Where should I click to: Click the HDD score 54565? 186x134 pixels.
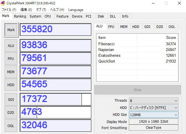(x=56, y=85)
